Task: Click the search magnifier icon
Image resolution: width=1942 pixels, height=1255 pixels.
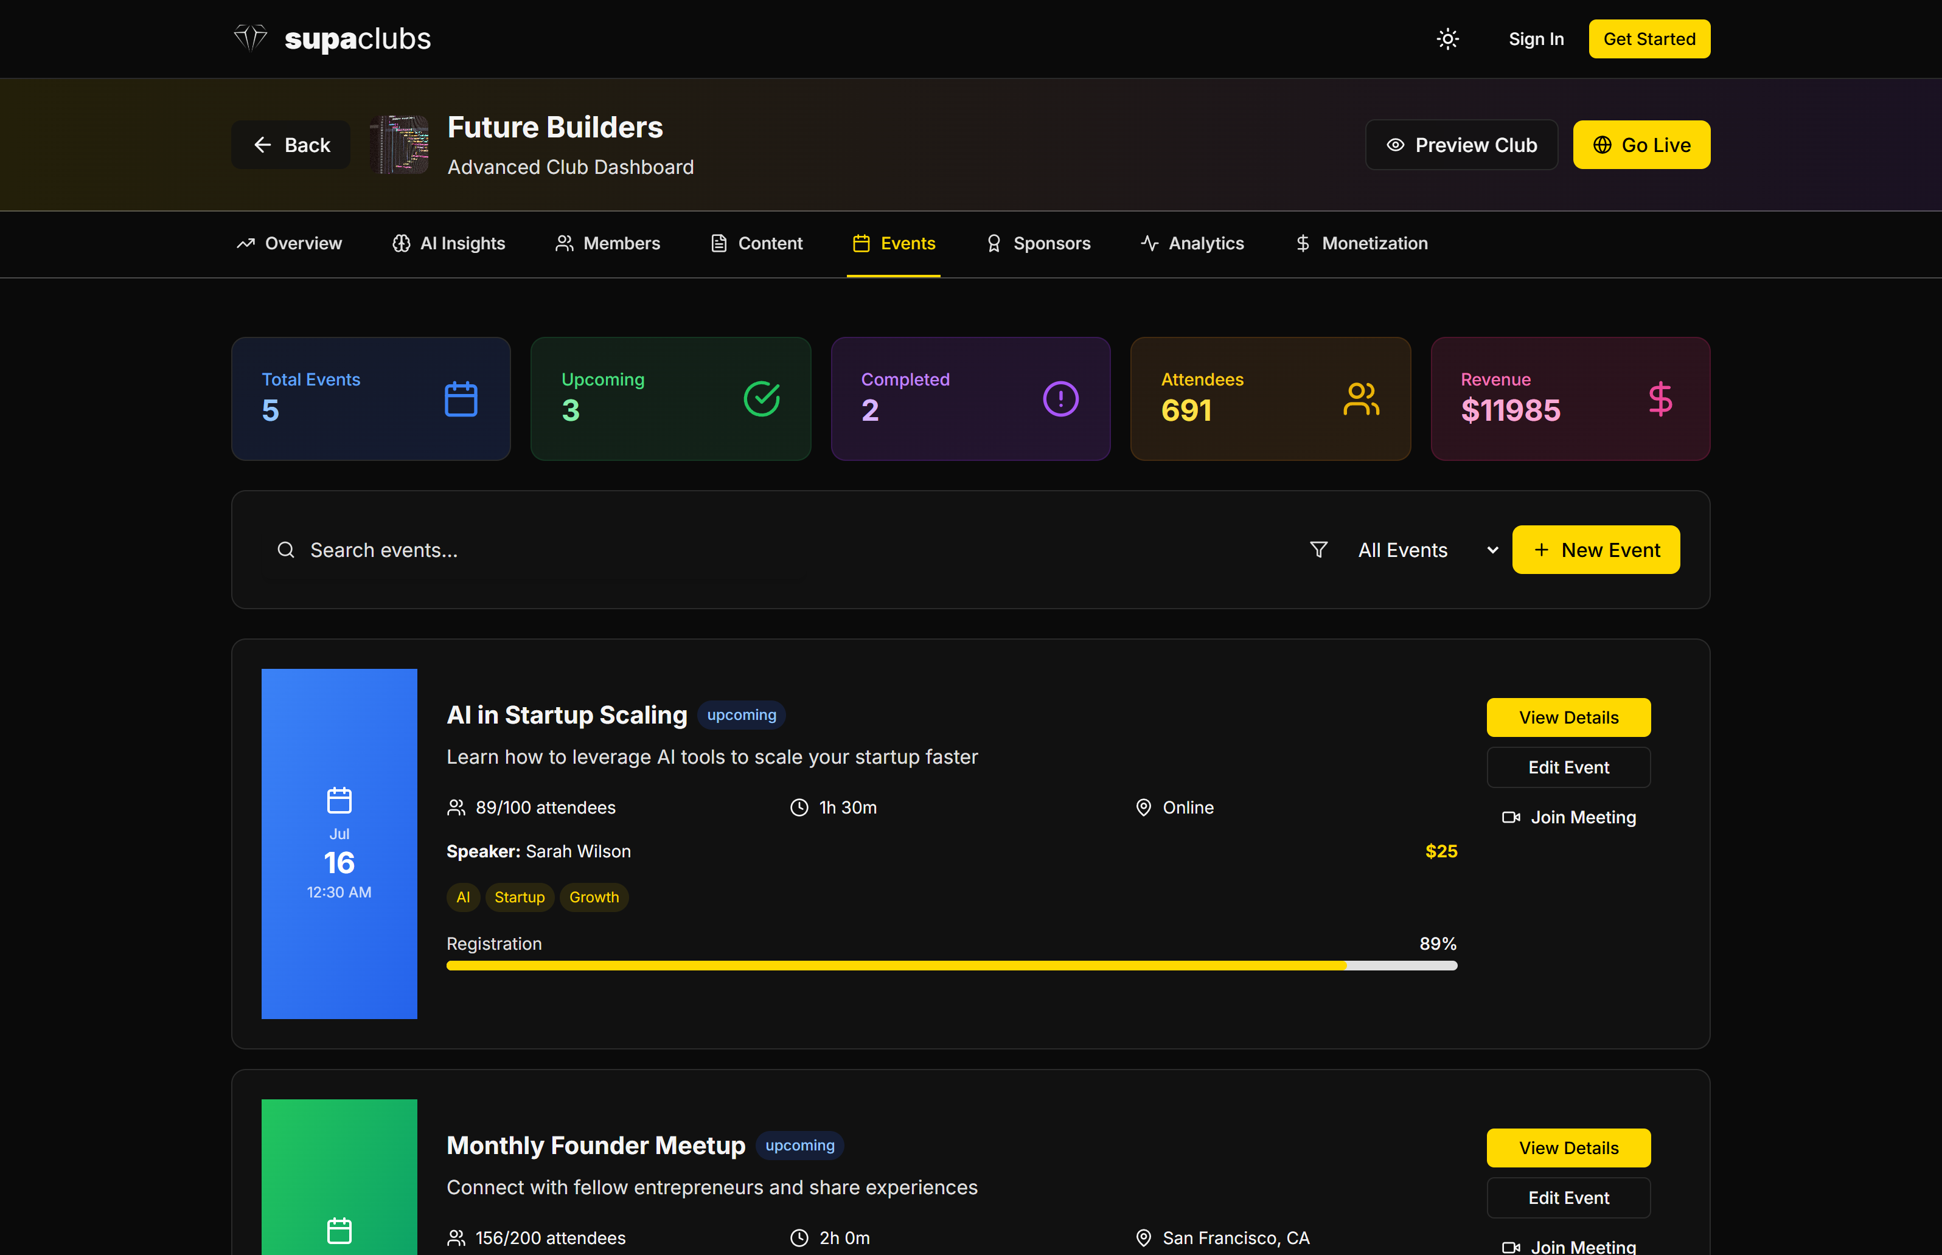Action: pyautogui.click(x=285, y=550)
